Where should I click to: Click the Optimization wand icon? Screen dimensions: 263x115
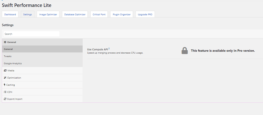tap(5, 78)
